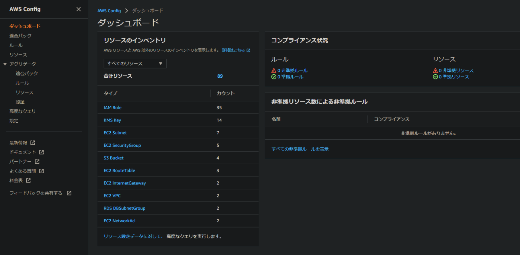Image resolution: width=520 pixels, height=255 pixels.
Task: Click AWS Config breadcrumb link
Action: click(x=109, y=11)
